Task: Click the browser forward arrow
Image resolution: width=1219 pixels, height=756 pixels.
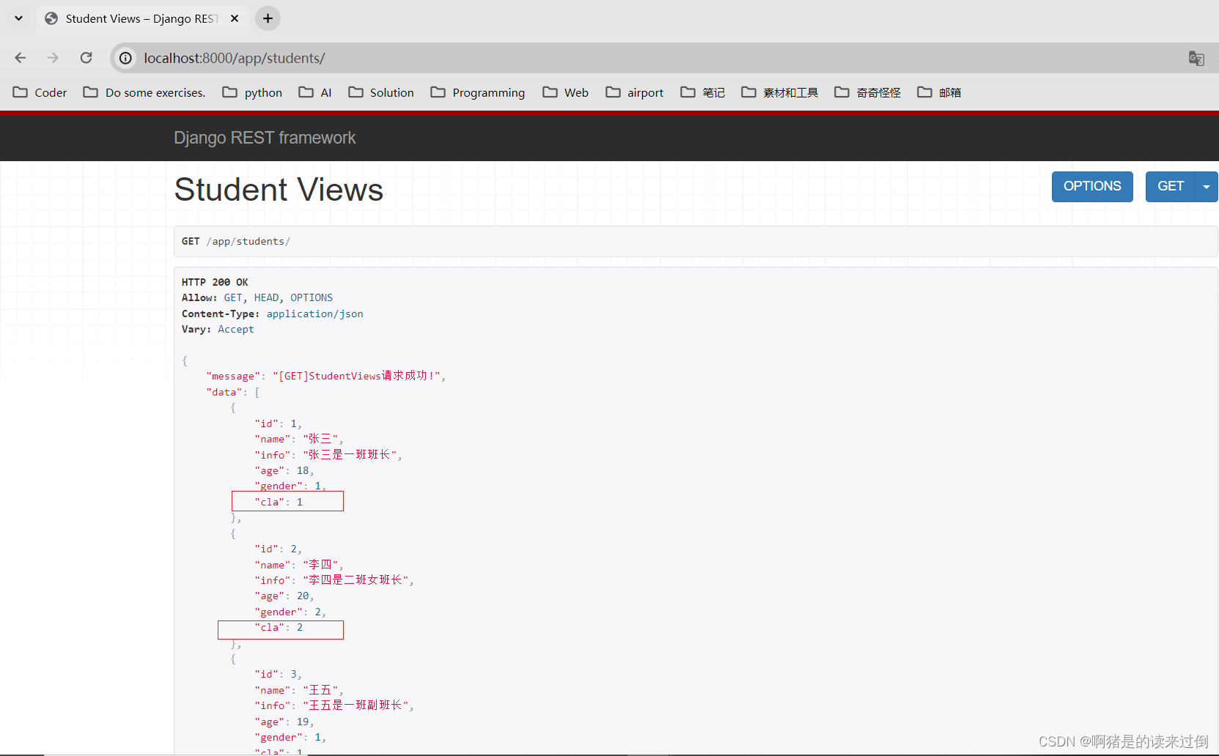Action: (53, 58)
